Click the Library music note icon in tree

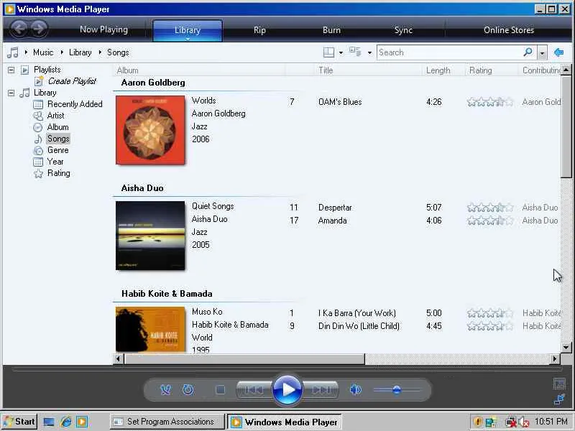(24, 93)
